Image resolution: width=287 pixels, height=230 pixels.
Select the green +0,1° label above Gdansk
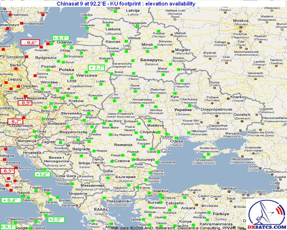(61, 38)
